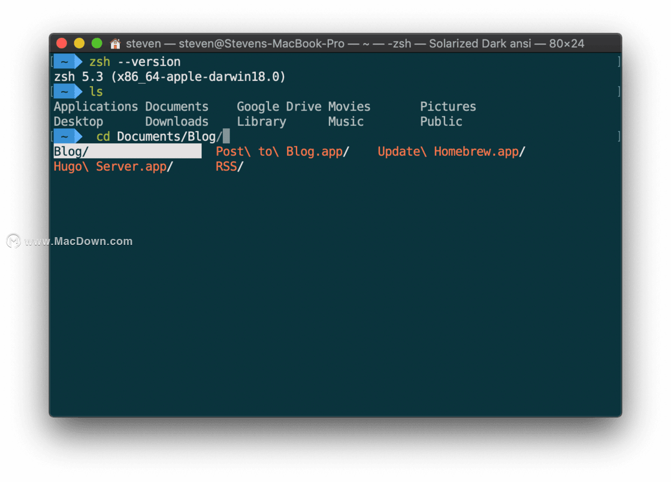
Task: Click the 'cd' command on the prompt line
Action: (103, 137)
